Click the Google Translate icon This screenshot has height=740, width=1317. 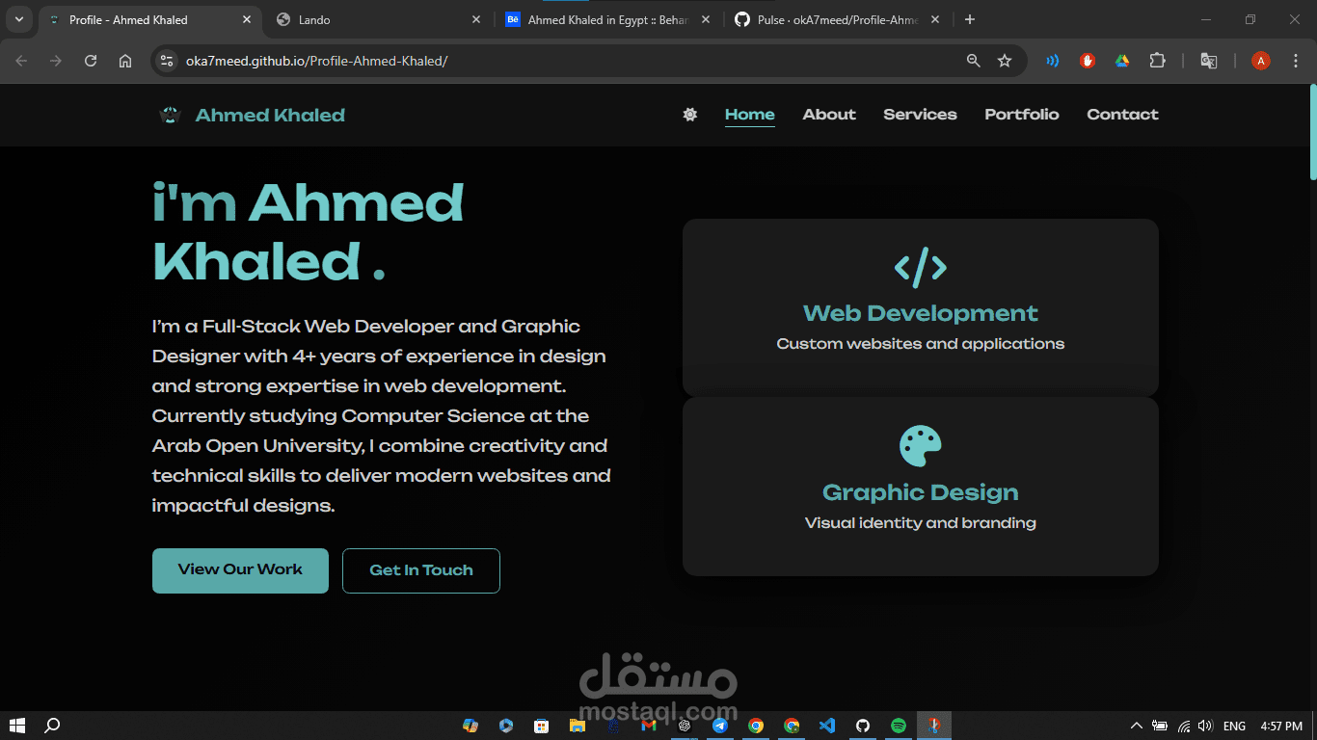[1208, 61]
